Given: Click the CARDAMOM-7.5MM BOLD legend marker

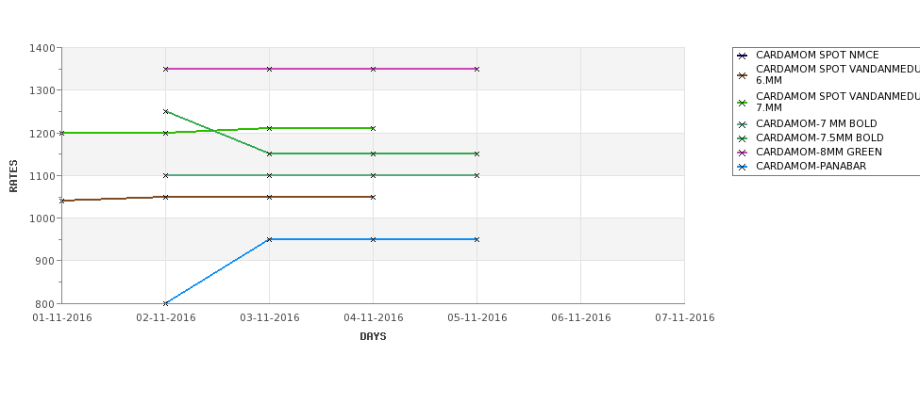Looking at the screenshot, I should pos(743,138).
